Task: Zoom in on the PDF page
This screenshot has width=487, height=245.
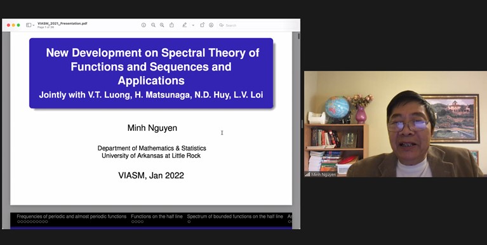Action: [162, 25]
